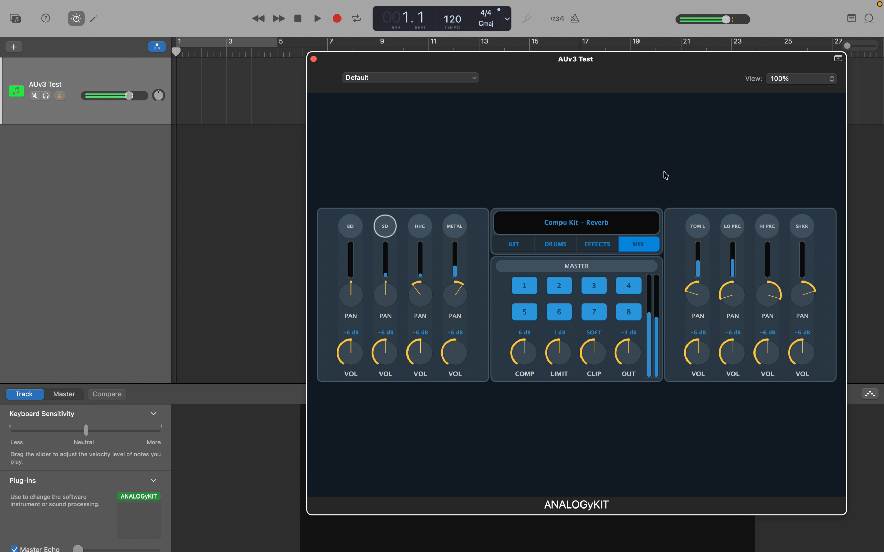Open the Default preset dropdown
Screen dimensions: 884x552
[x=410, y=77]
